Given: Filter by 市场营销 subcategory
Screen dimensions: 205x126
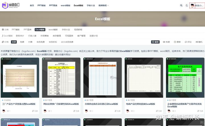Looking at the screenshot, I should pos(44,36).
